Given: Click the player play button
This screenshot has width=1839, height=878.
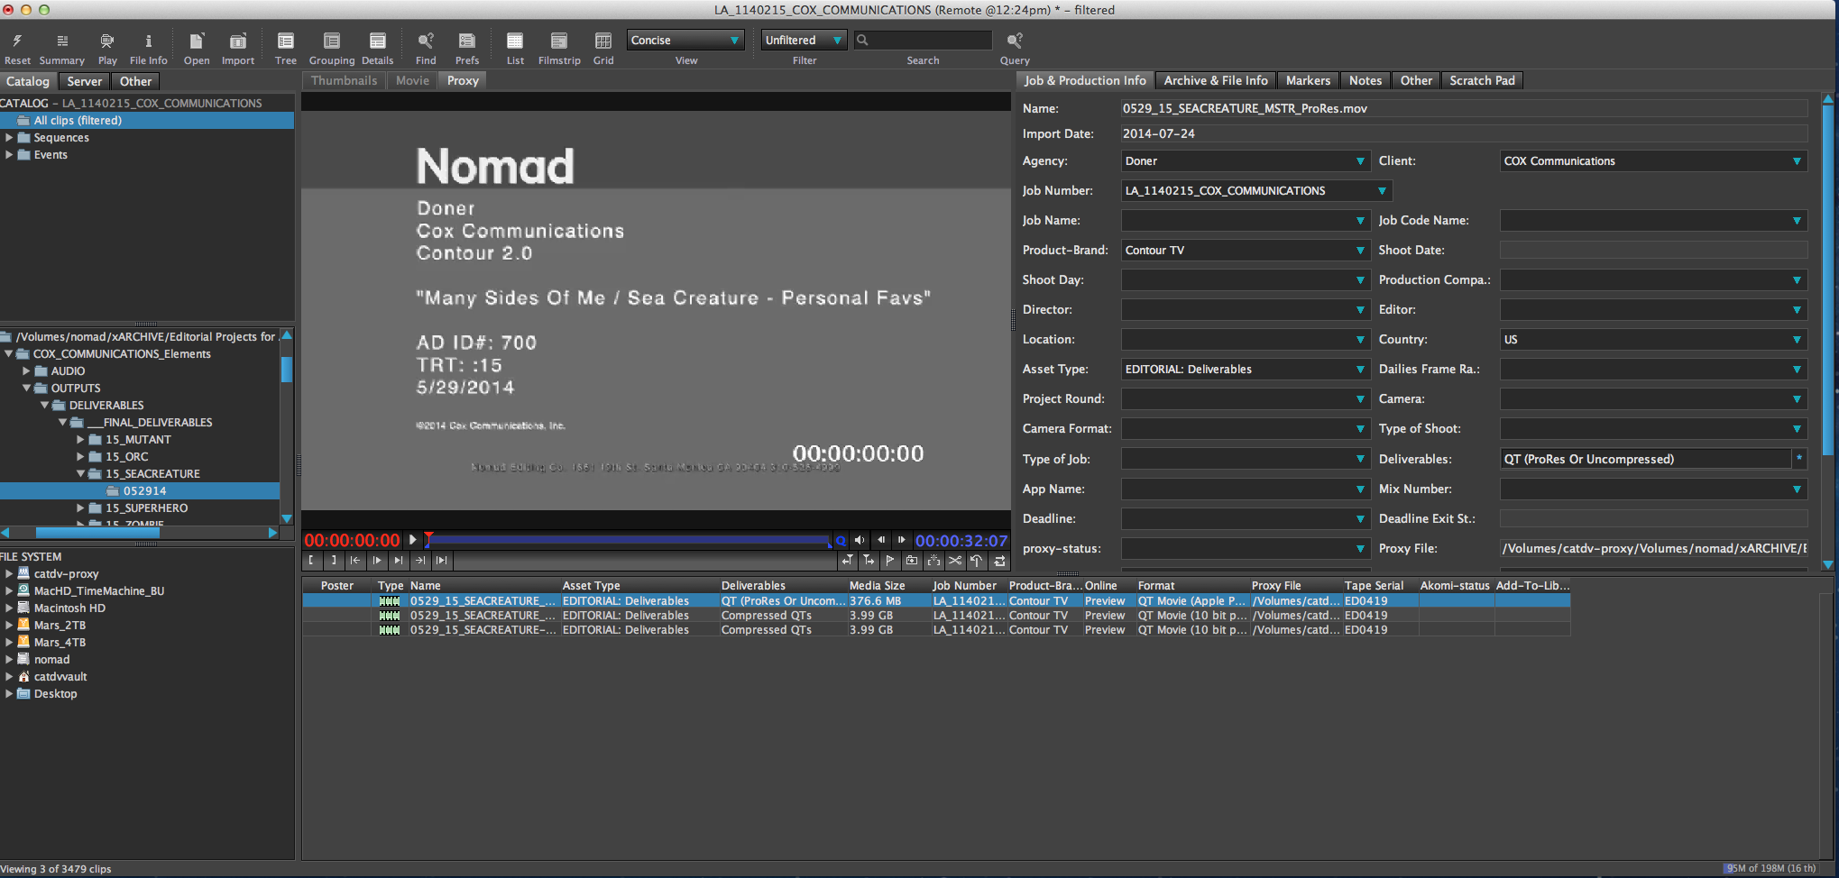Looking at the screenshot, I should click(x=413, y=540).
